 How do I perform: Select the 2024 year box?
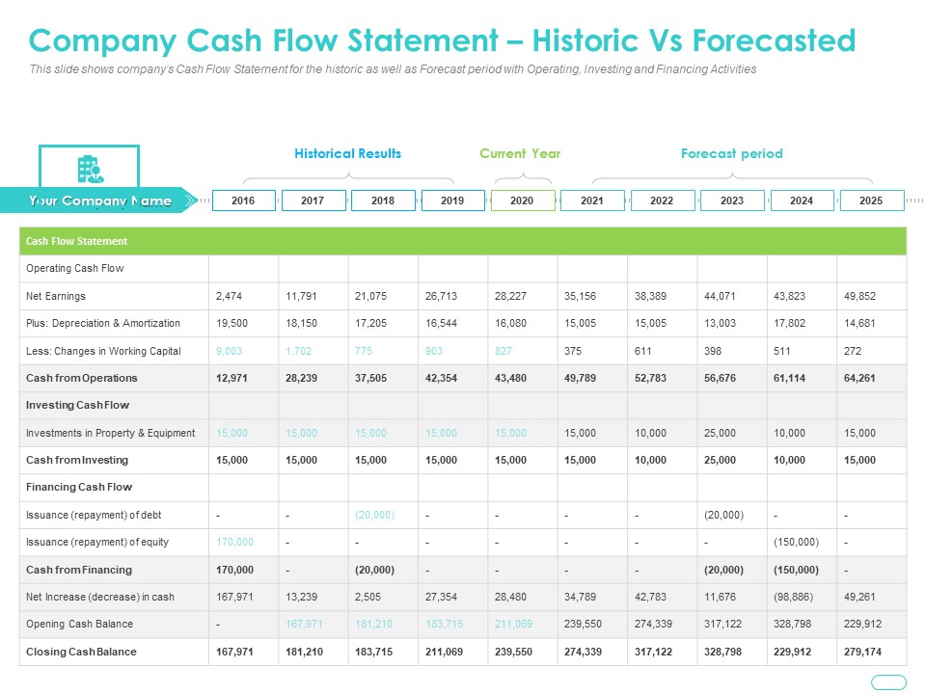point(802,200)
